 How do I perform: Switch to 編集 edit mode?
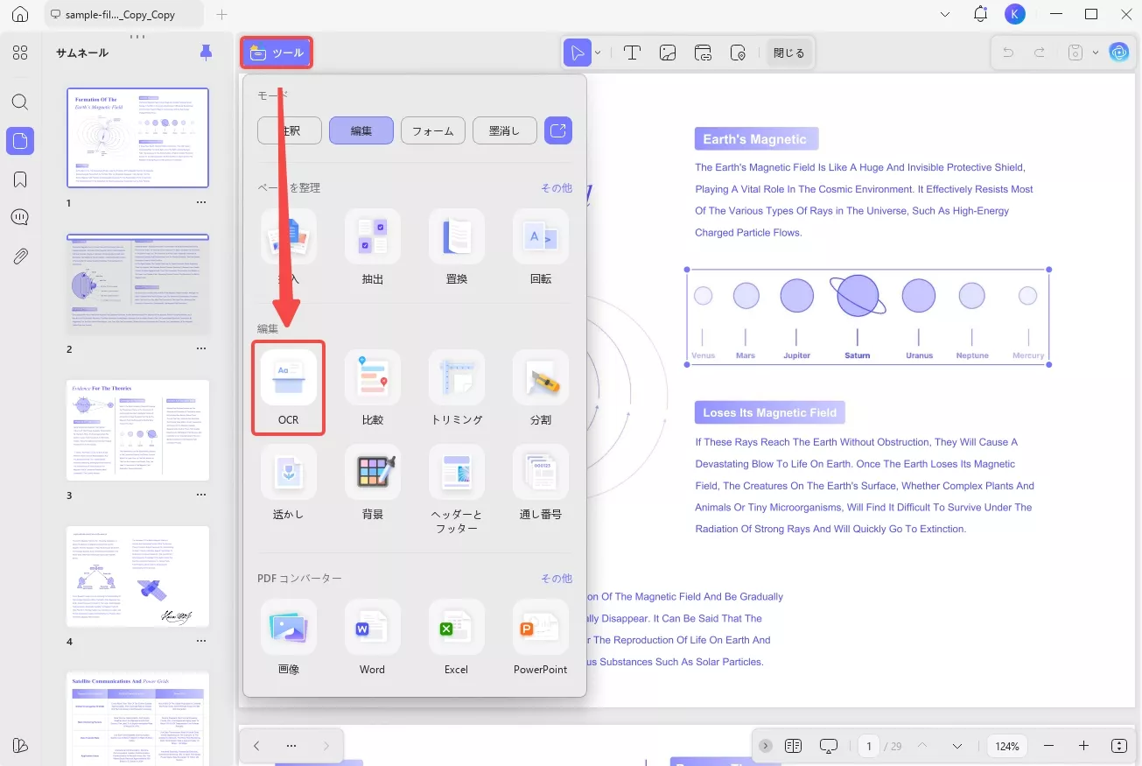pyautogui.click(x=361, y=131)
